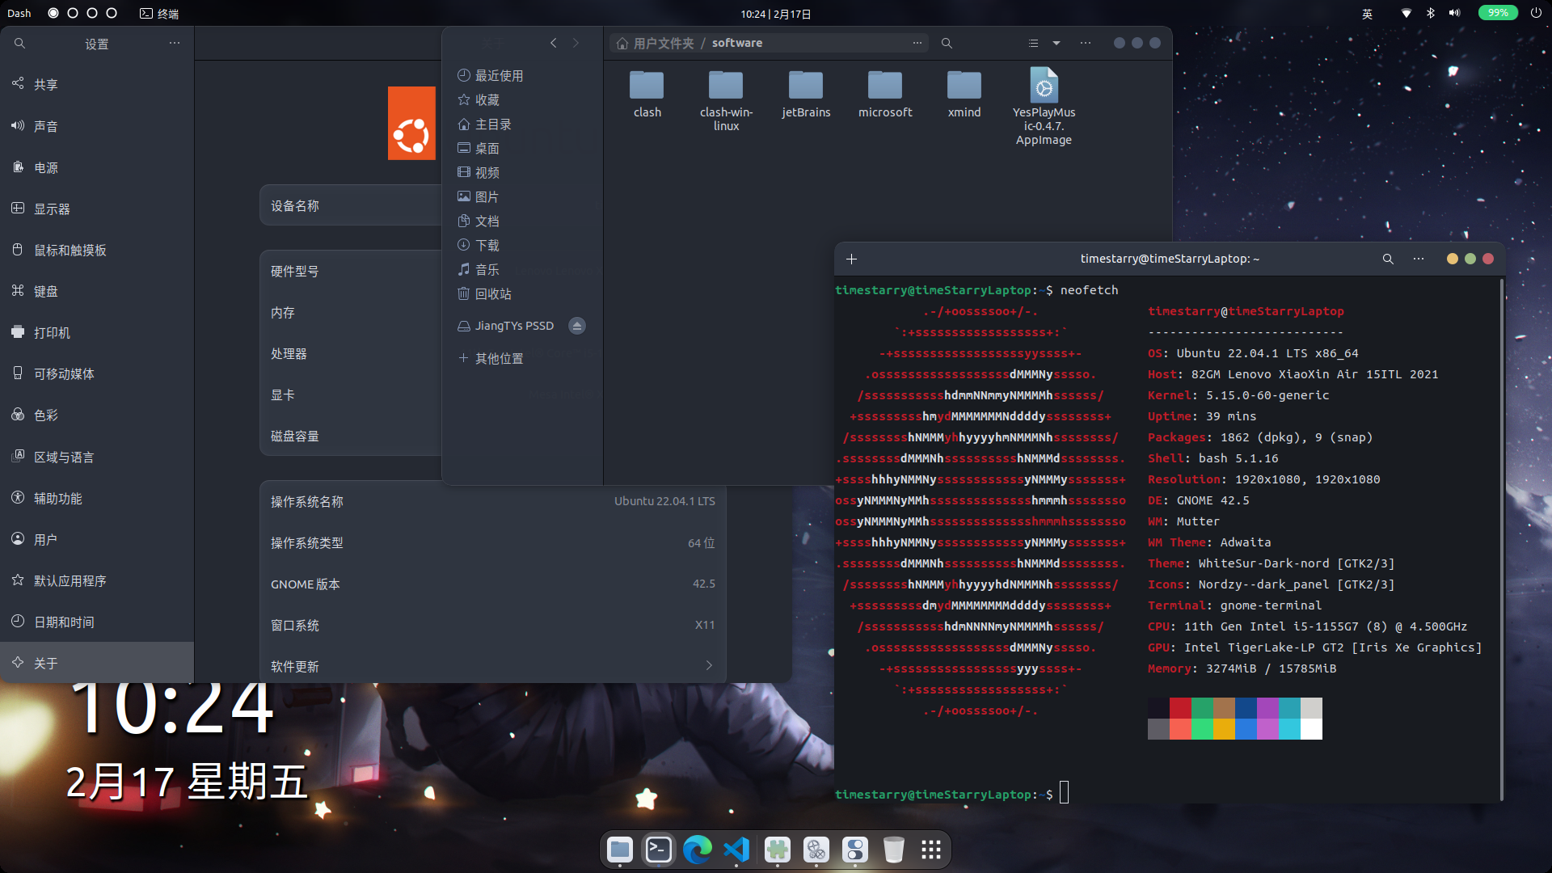Eject JiangTYs PSSD drive
The image size is (1552, 873).
tap(576, 326)
